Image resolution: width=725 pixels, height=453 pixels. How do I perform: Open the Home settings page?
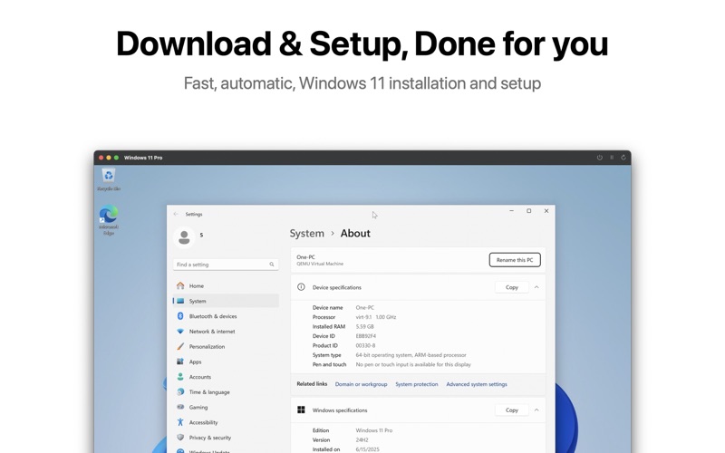226,285
